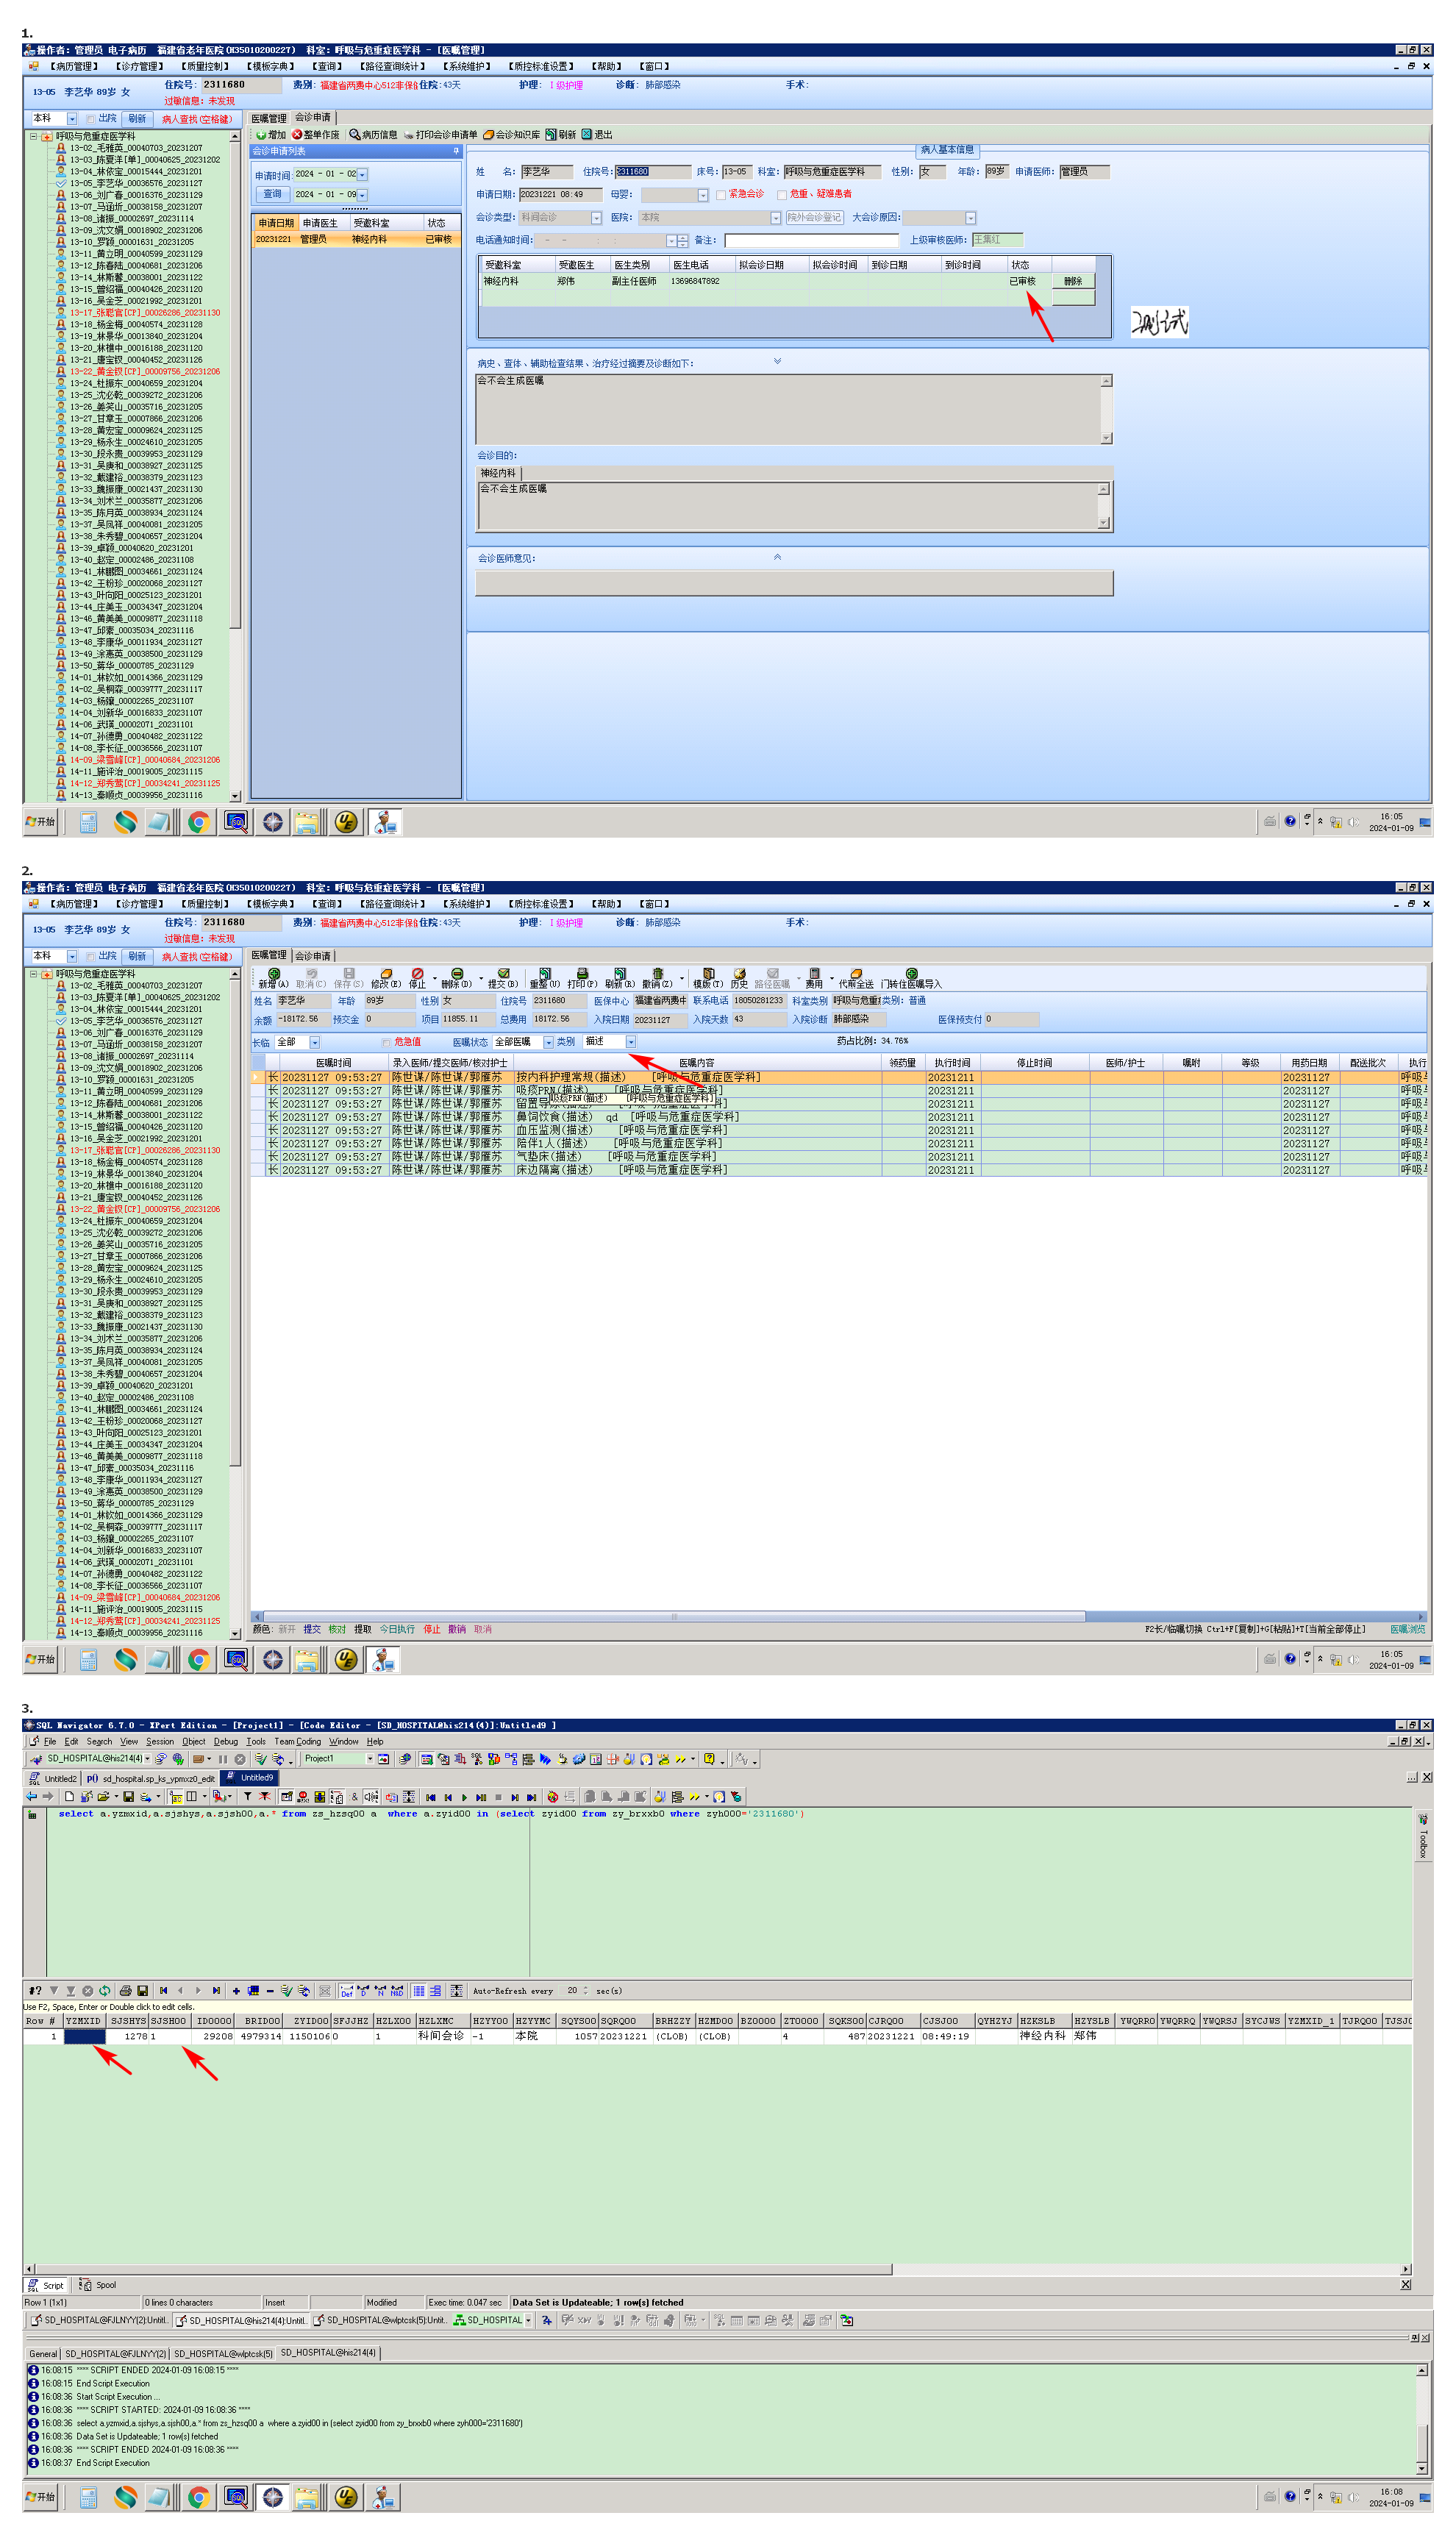Click 整单作废 void request icon

[297, 135]
